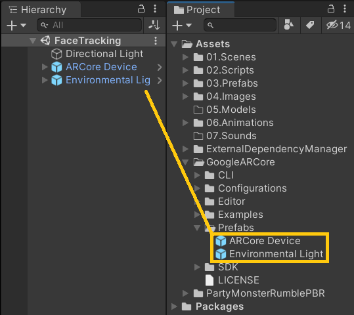Select the 05.Models folder

pyautogui.click(x=231, y=110)
